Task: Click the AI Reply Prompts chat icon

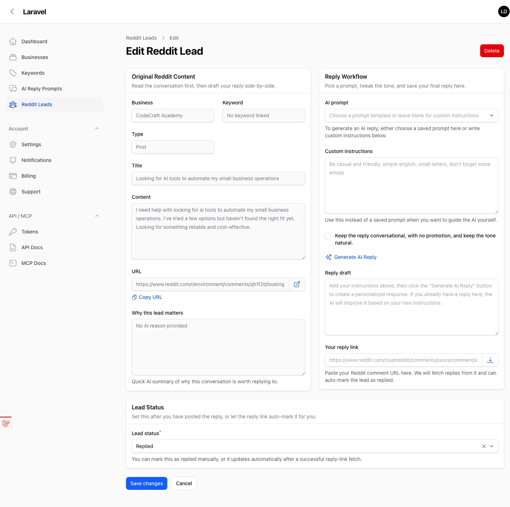Action: click(13, 88)
